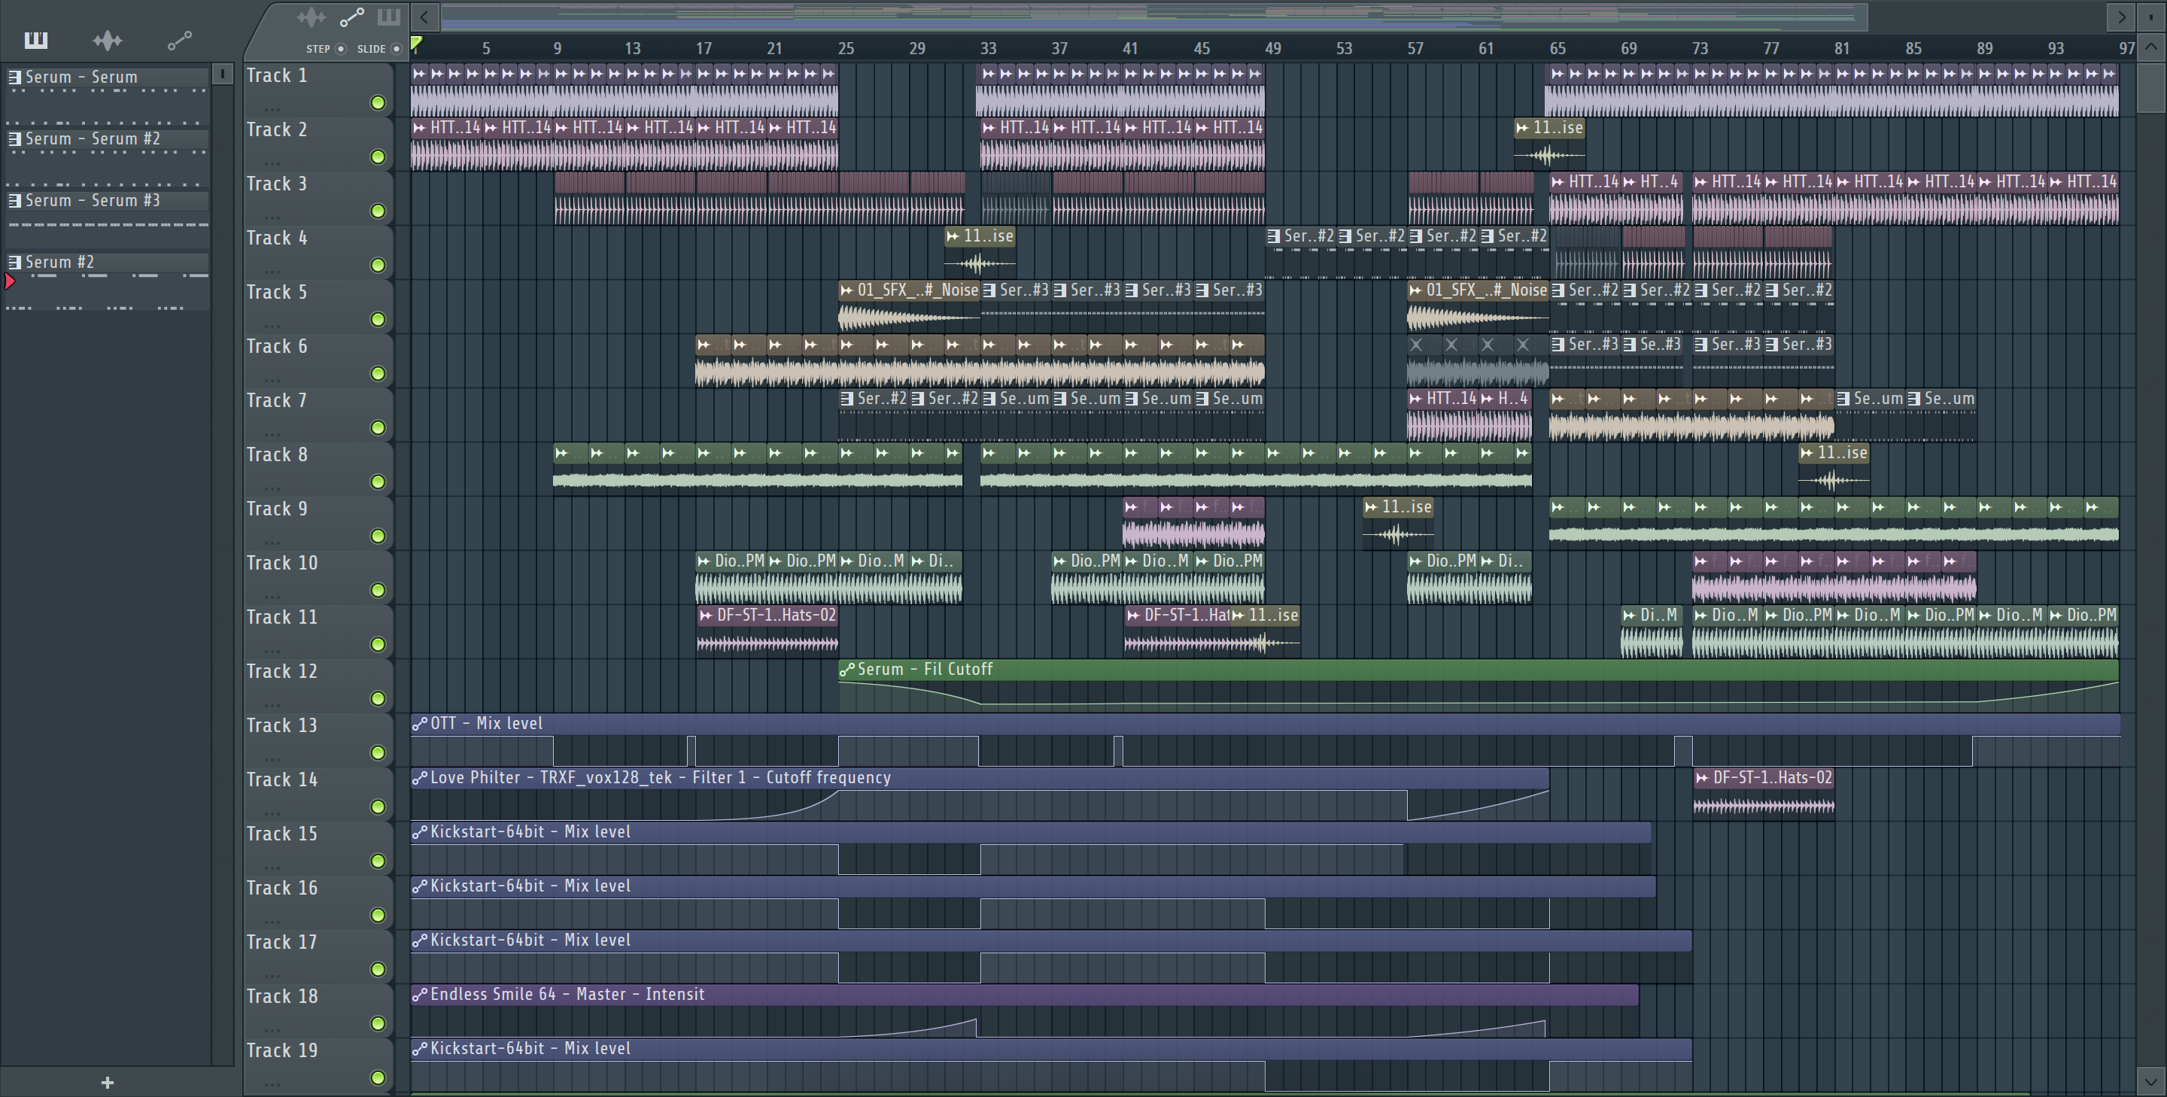Image resolution: width=2167 pixels, height=1097 pixels.
Task: Jump to bar 25 on the ruler
Action: (x=846, y=49)
